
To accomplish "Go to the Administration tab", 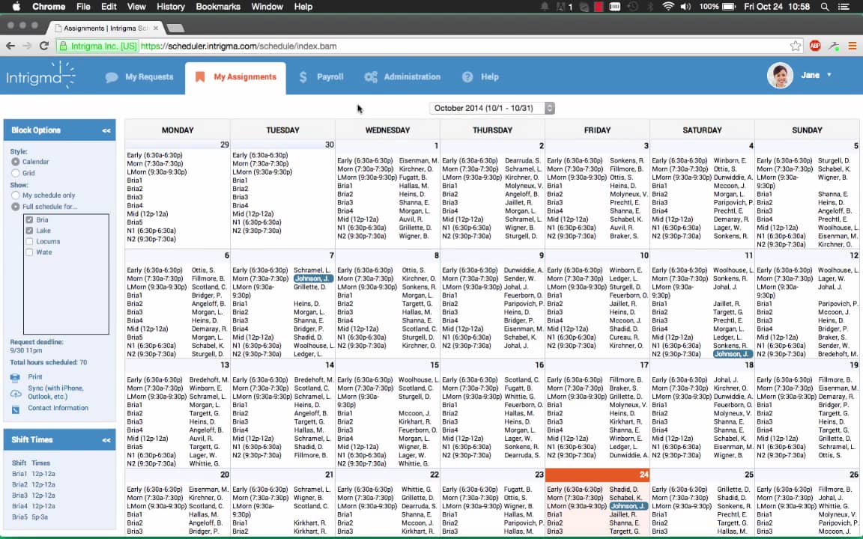I will [402, 77].
